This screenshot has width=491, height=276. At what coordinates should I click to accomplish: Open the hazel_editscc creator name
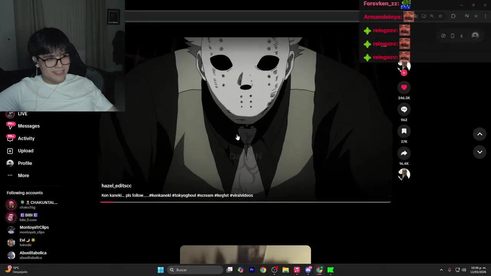[117, 186]
